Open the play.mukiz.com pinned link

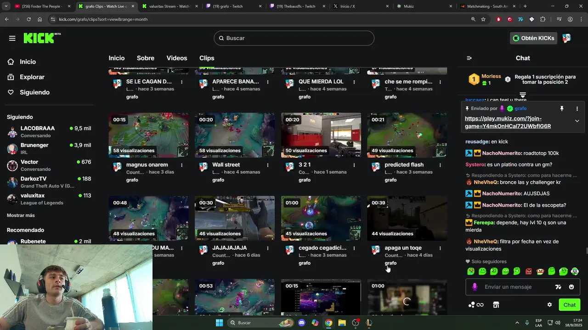(x=508, y=122)
